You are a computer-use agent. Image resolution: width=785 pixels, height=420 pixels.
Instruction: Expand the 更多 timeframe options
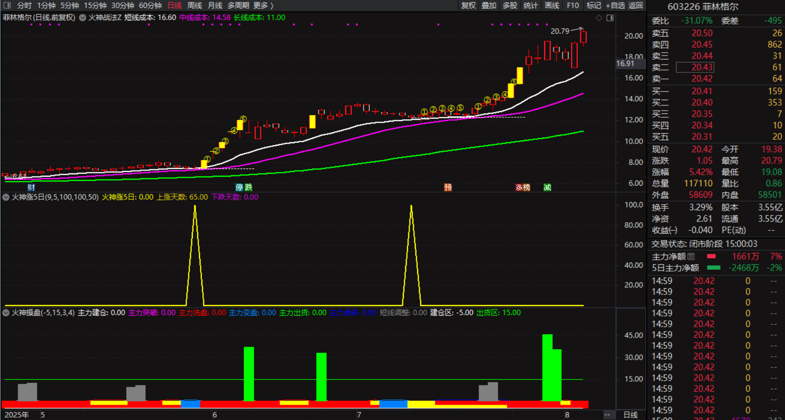coord(263,5)
